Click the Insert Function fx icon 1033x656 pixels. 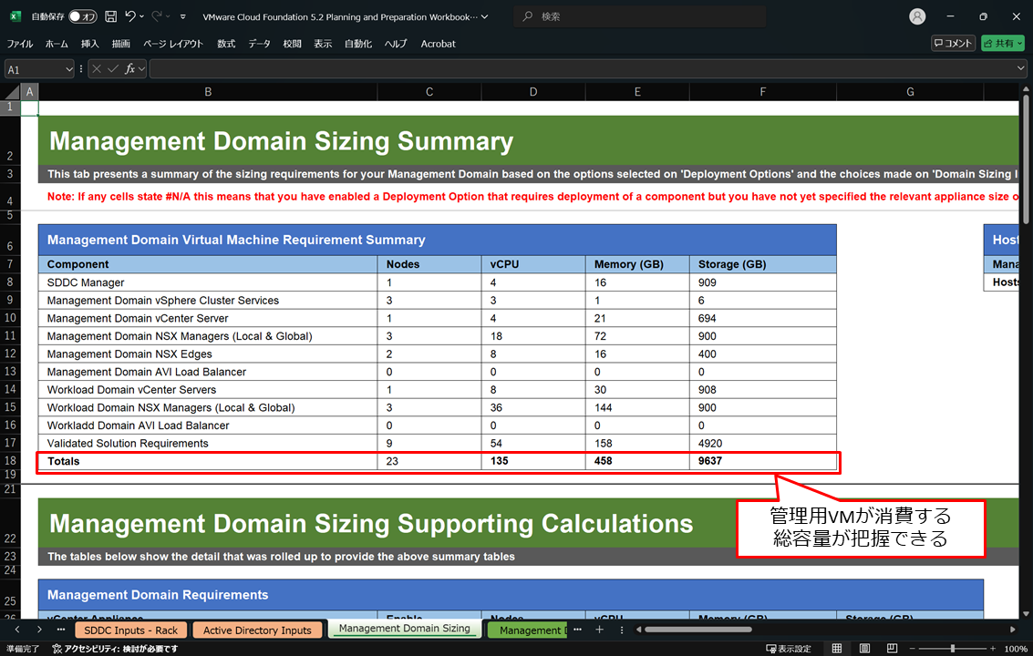[129, 68]
